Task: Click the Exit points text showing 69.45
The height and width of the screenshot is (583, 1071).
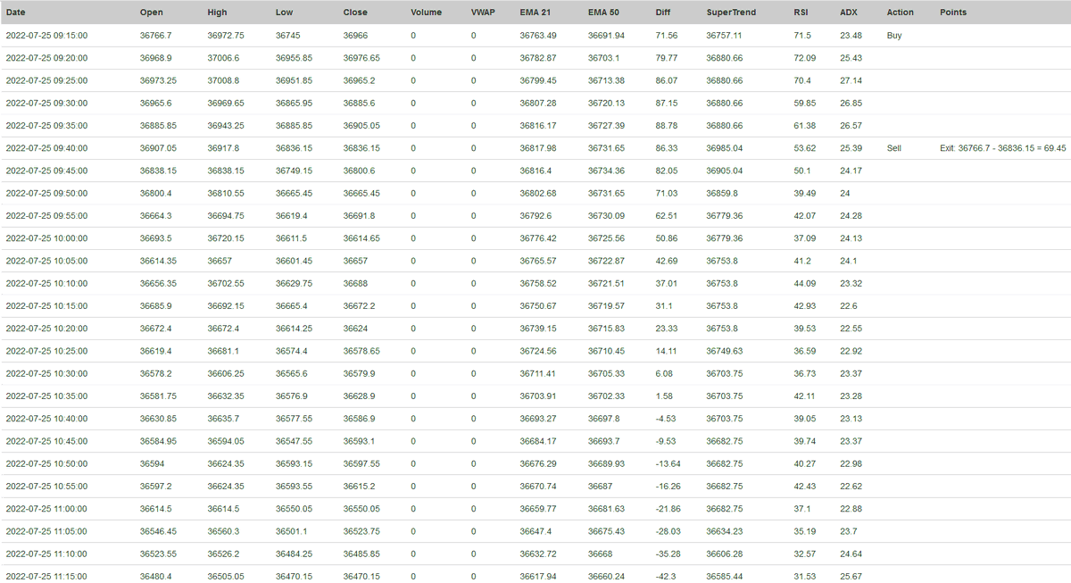Action: tap(1002, 148)
